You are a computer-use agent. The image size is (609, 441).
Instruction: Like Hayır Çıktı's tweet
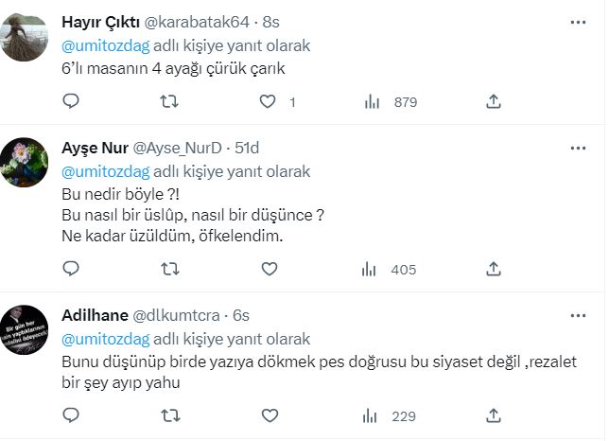coord(270,101)
